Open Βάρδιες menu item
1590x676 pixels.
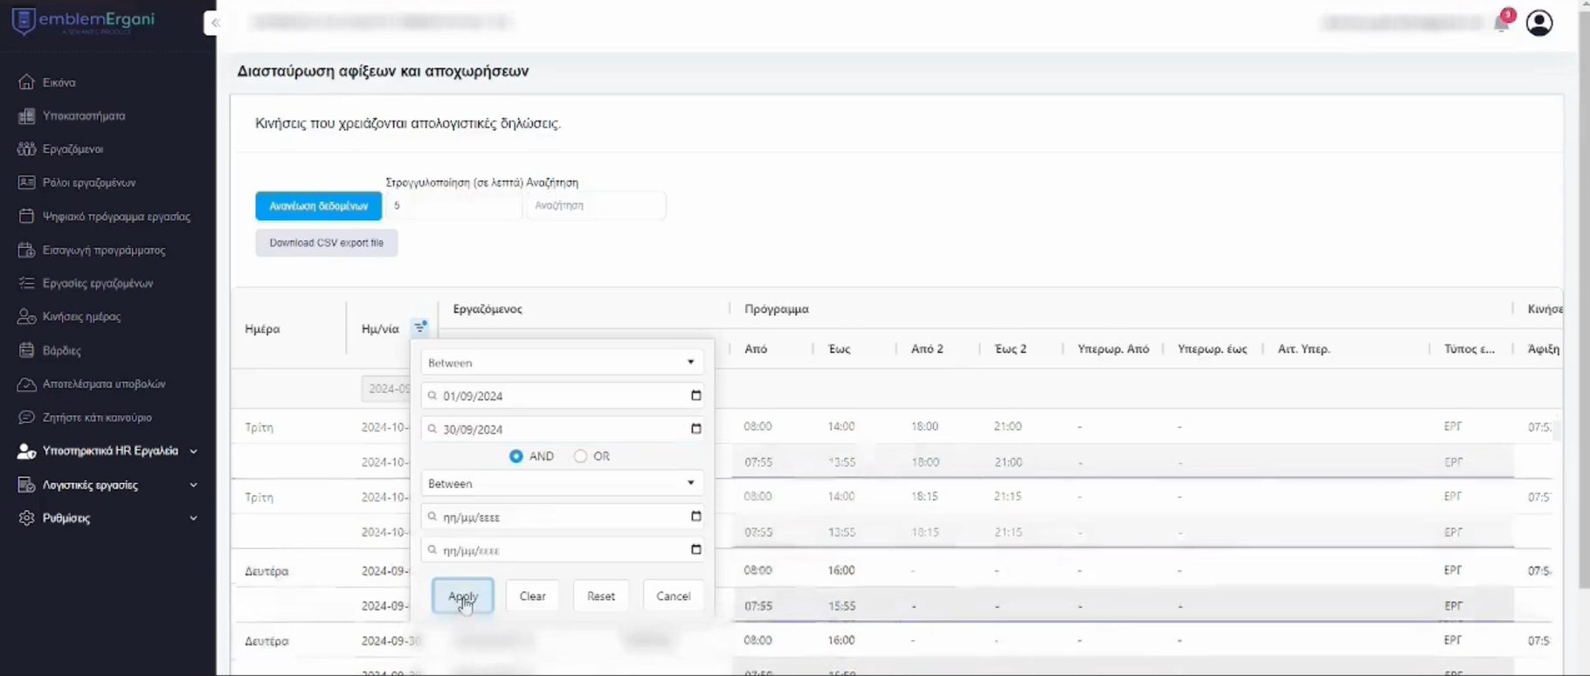[61, 350]
